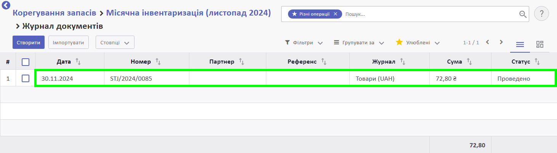Open the help question mark icon
This screenshot has height=153, width=557.
[x=541, y=14]
